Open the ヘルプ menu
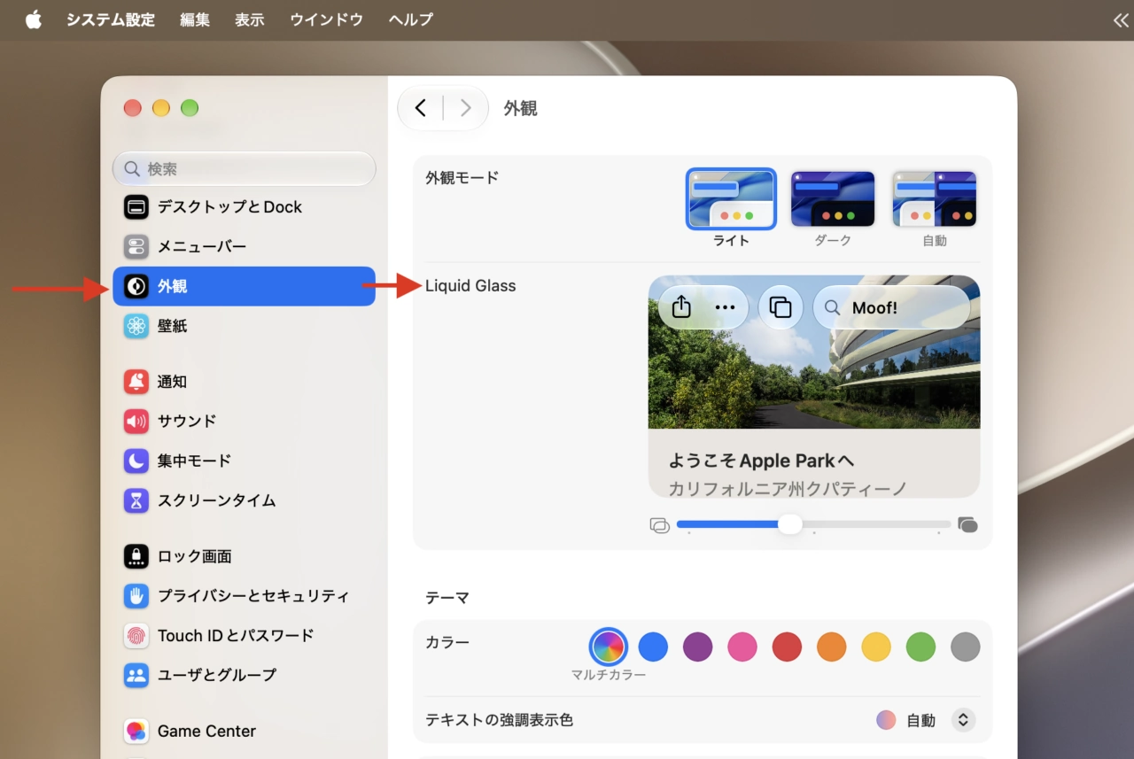Viewport: 1134px width, 759px height. pos(411,19)
